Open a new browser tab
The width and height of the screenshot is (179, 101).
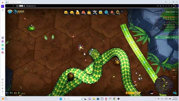click(22, 2)
